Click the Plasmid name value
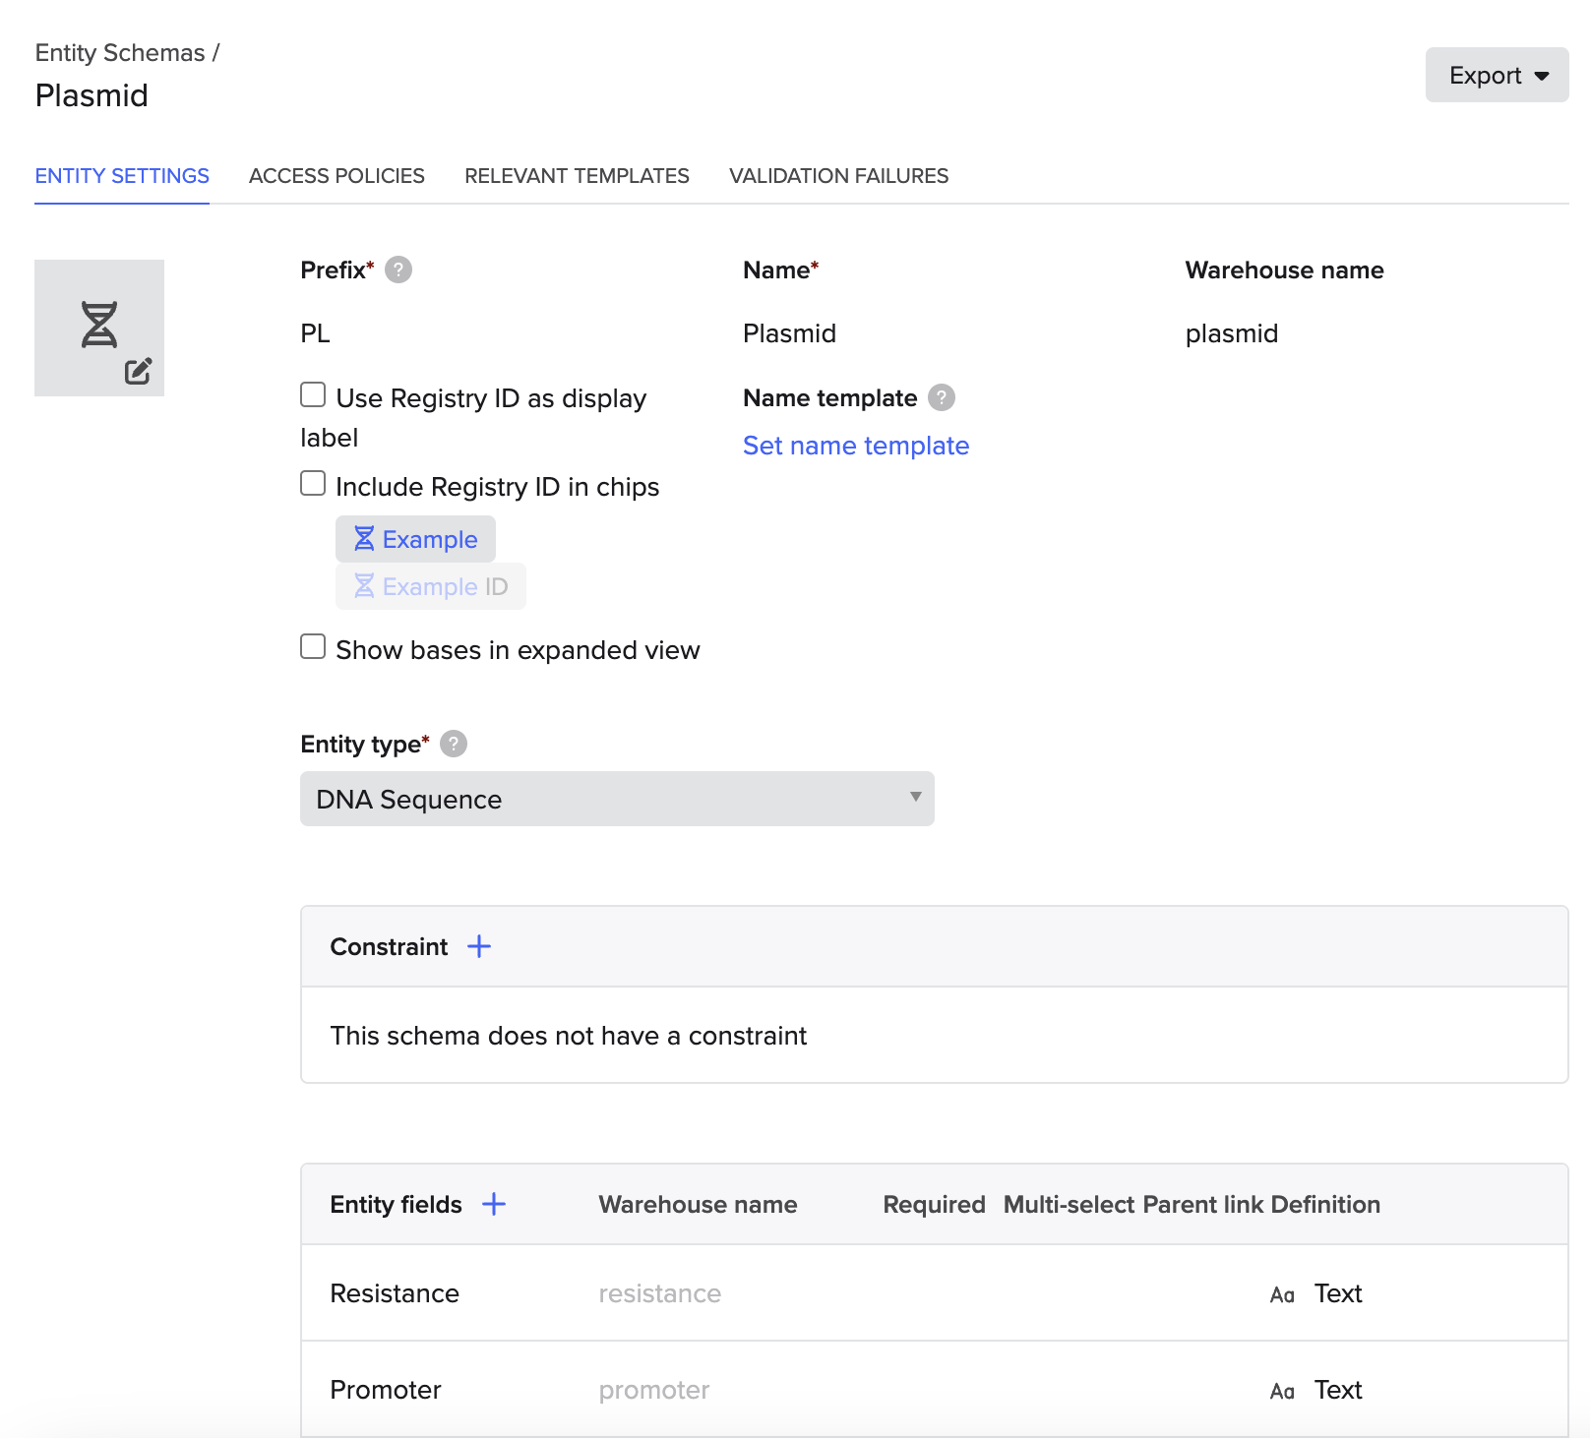 pos(789,333)
